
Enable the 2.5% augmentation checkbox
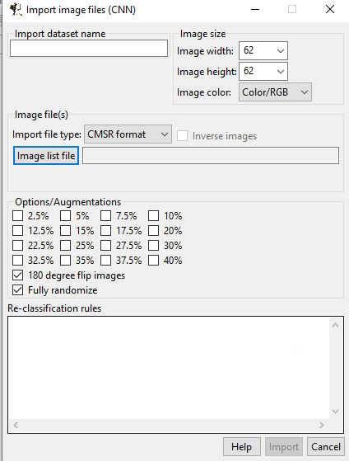17,216
